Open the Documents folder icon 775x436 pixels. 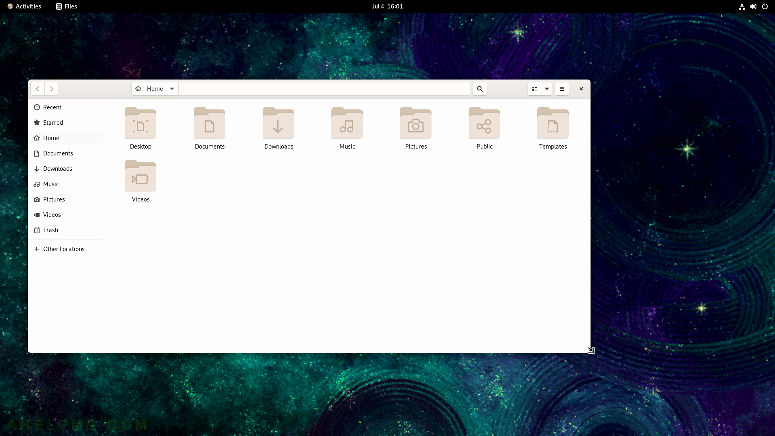[x=209, y=123]
